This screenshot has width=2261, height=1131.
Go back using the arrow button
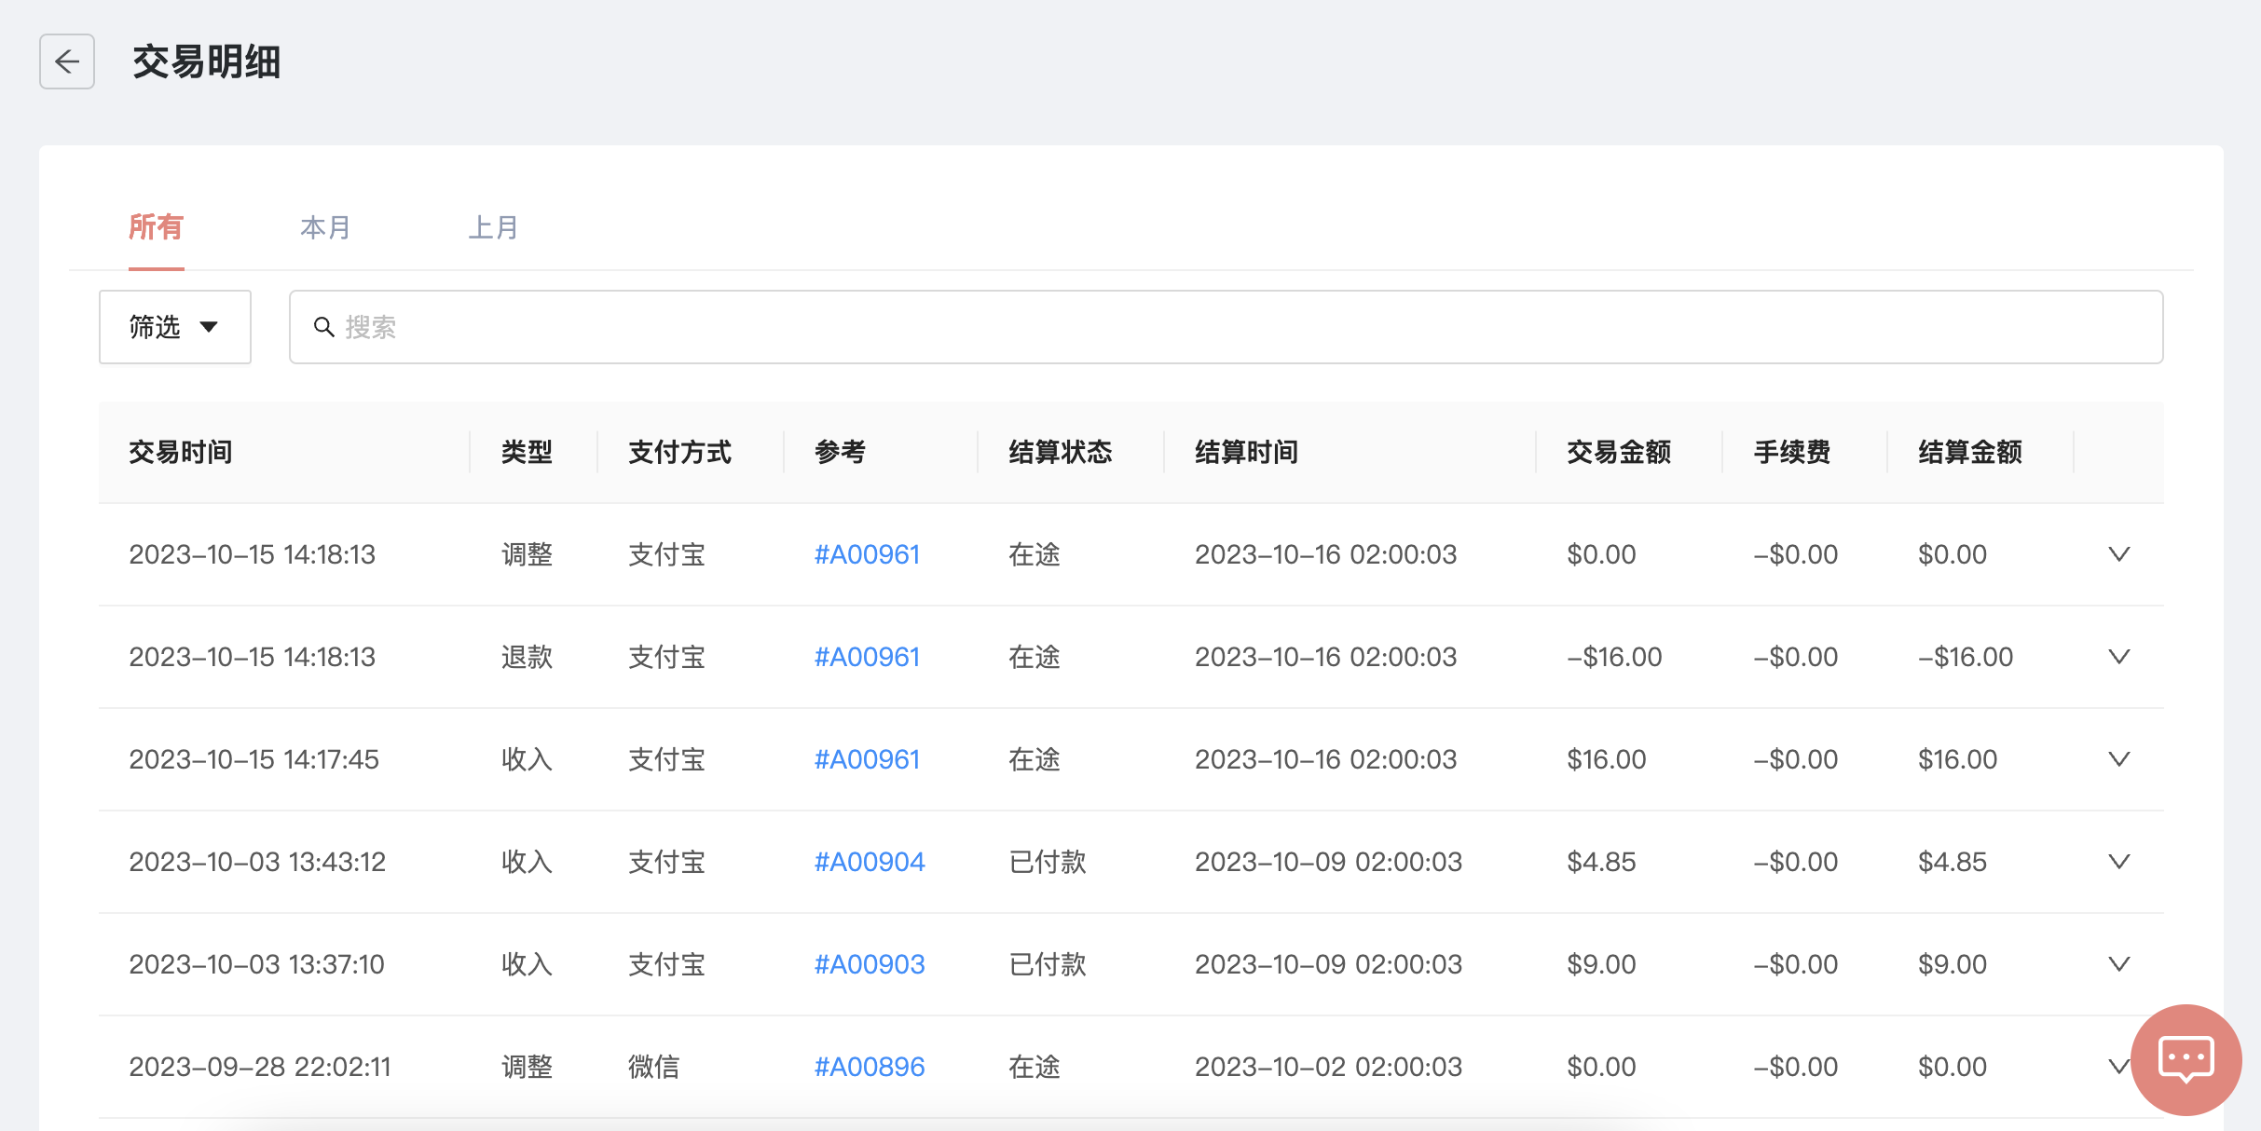pyautogui.click(x=67, y=61)
